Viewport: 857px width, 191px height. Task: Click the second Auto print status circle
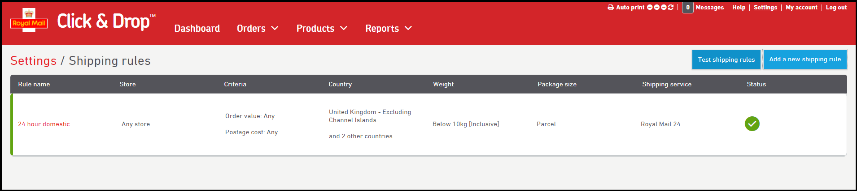pos(657,8)
